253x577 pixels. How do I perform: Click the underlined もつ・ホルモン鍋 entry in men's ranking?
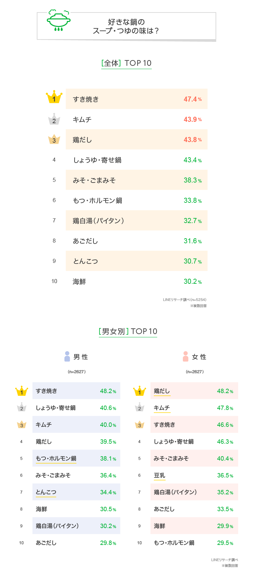click(56, 459)
